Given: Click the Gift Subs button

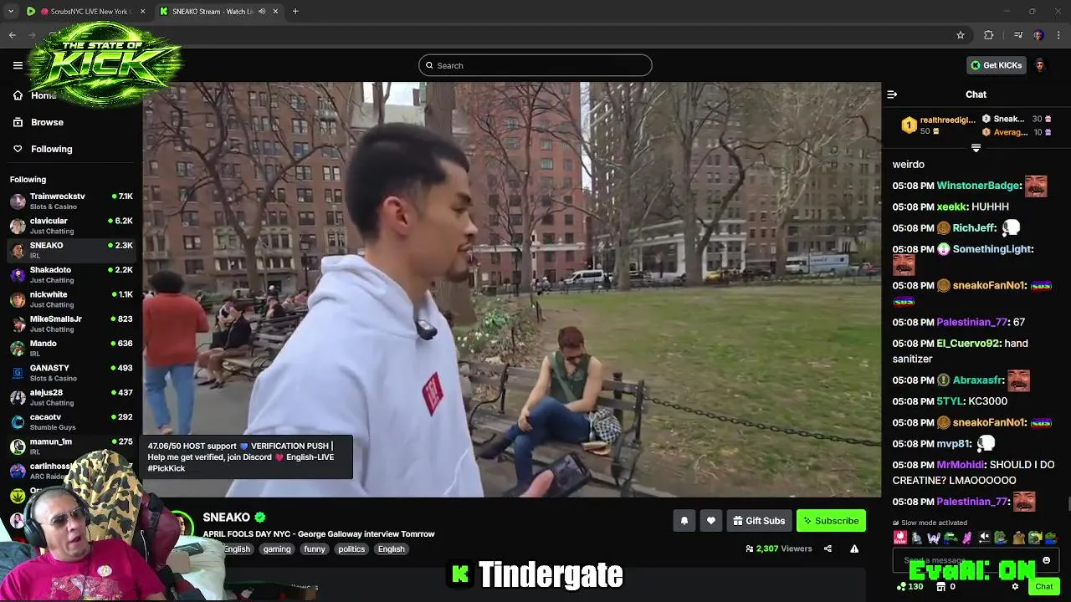Looking at the screenshot, I should (759, 521).
